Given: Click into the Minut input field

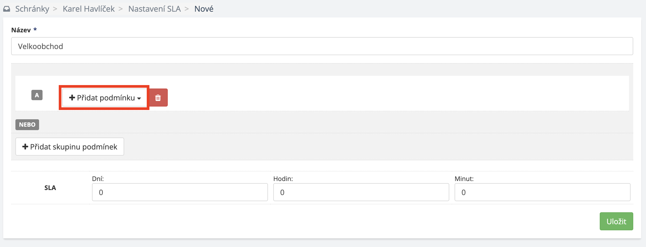Looking at the screenshot, I should (x=542, y=192).
